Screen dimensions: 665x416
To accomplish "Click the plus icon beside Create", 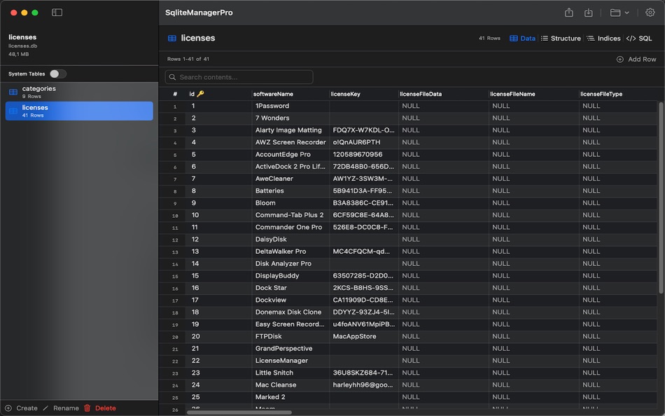I will coord(7,408).
